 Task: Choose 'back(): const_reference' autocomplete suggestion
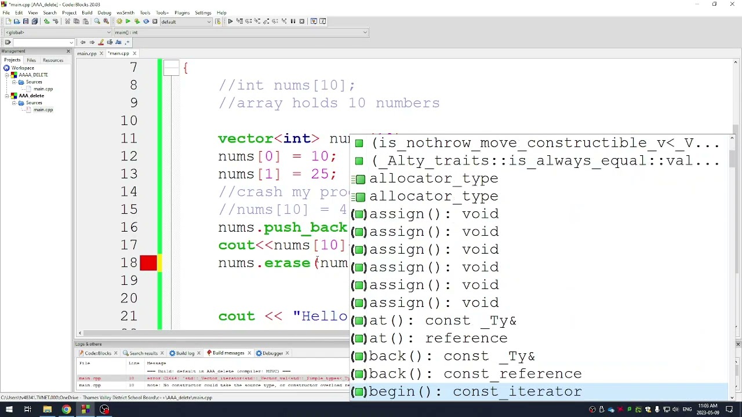[x=539, y=374]
